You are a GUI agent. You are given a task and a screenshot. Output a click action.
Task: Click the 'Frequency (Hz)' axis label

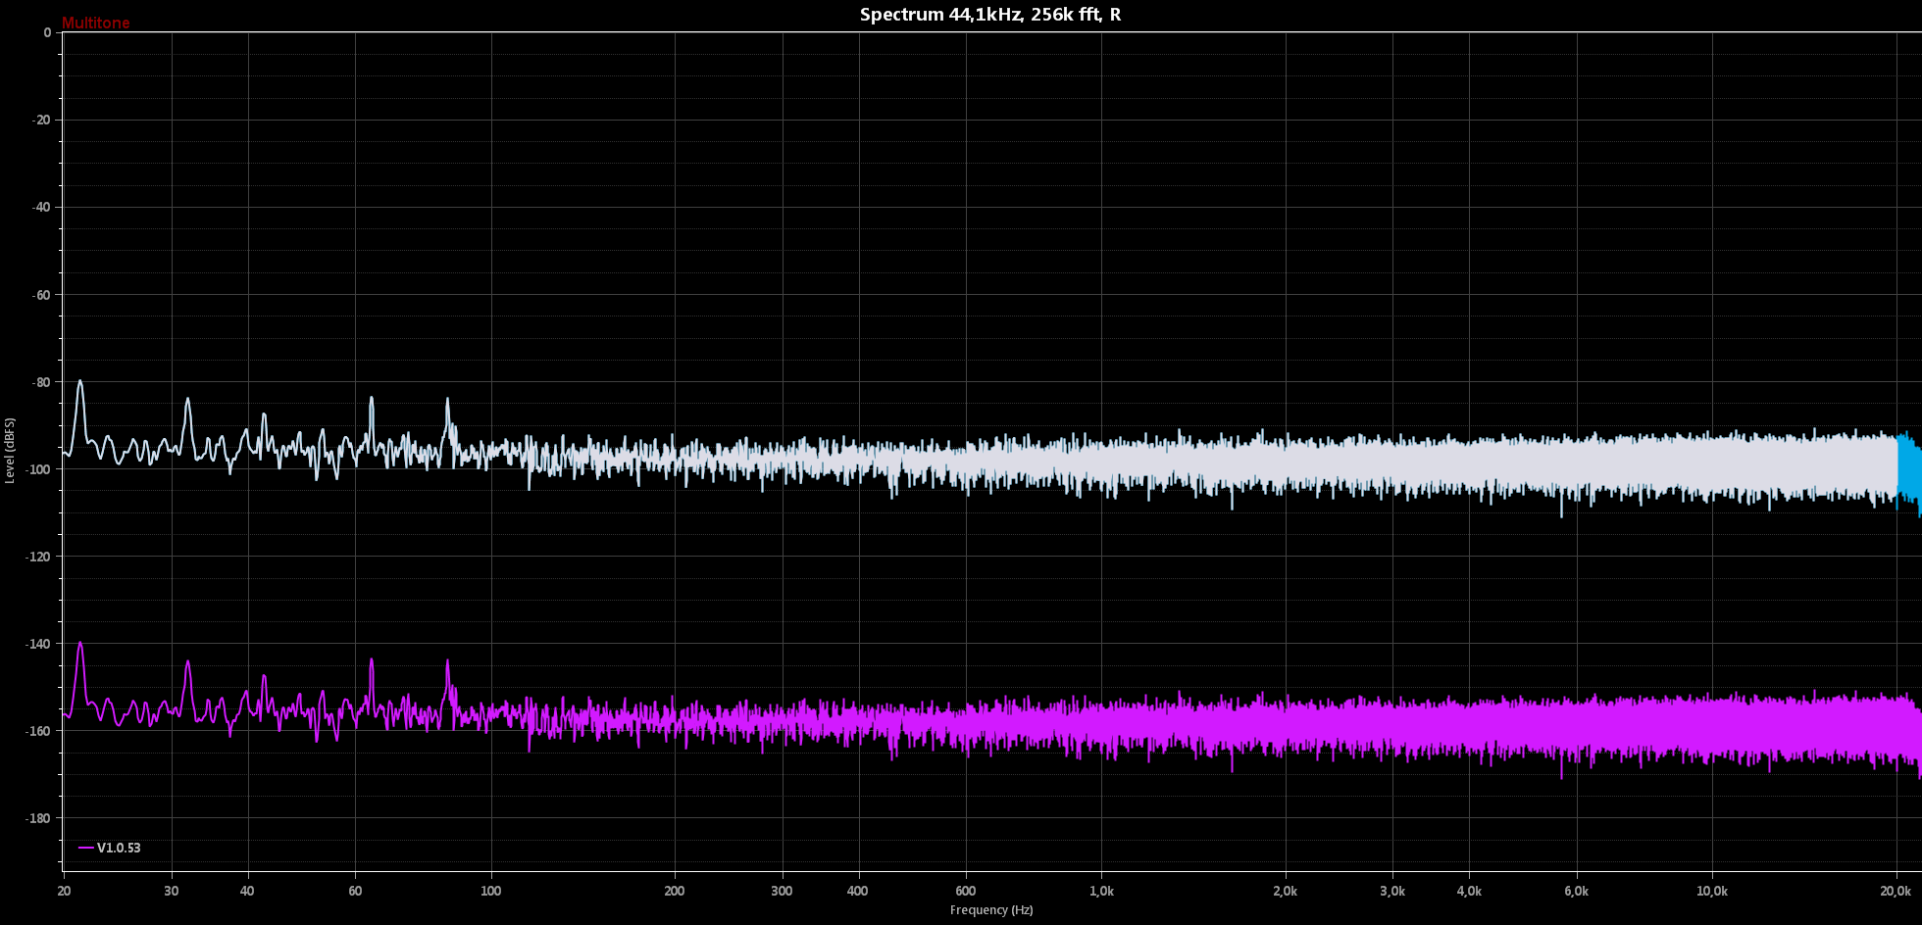(991, 910)
